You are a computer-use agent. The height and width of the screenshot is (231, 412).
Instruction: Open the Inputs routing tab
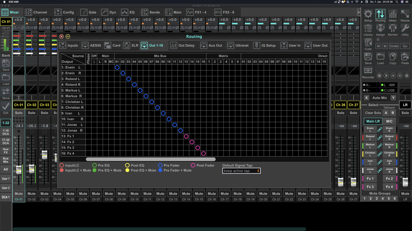69,46
